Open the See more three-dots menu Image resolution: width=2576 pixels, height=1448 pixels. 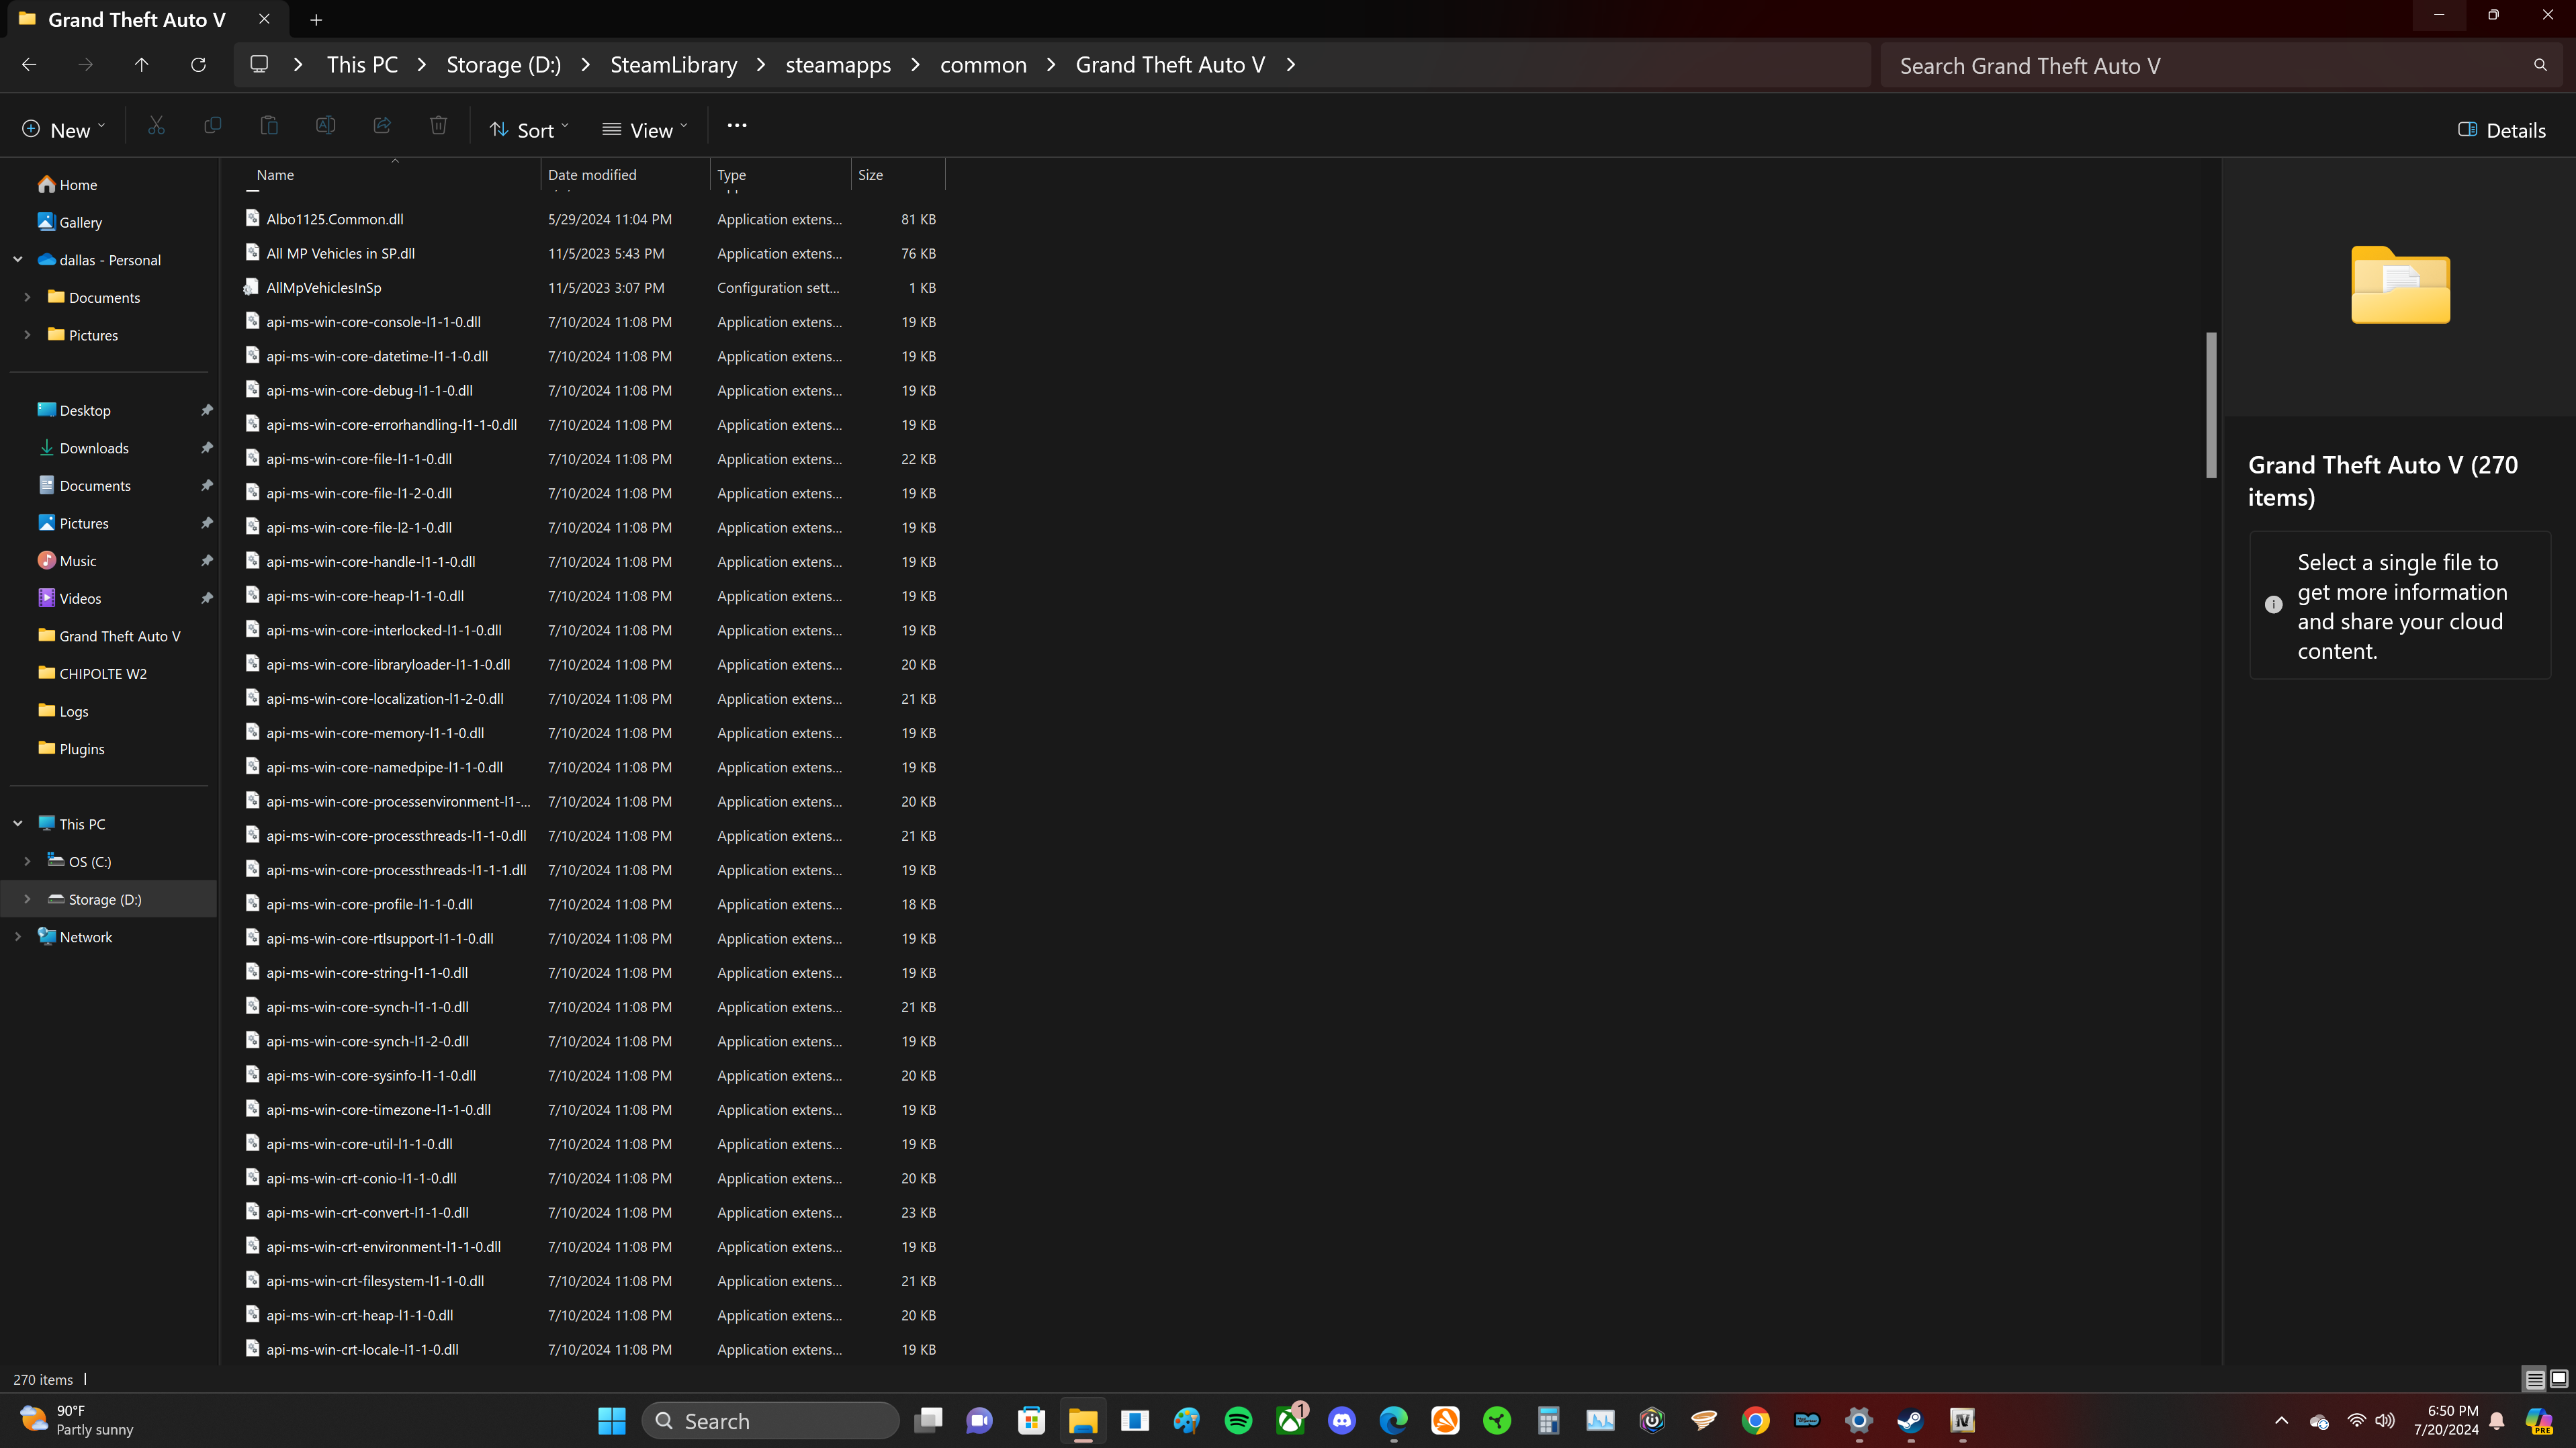(737, 126)
